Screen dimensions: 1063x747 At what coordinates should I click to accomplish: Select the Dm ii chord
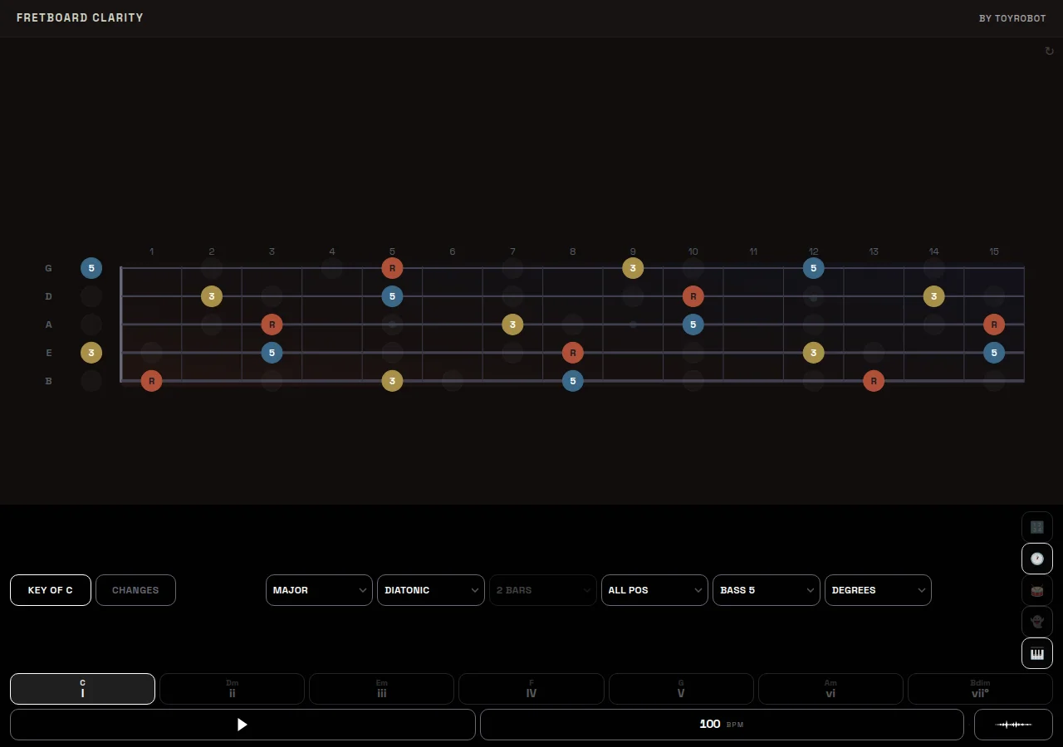click(x=232, y=689)
